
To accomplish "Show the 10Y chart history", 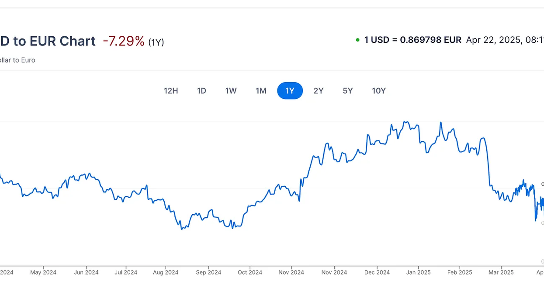I will click(x=379, y=91).
